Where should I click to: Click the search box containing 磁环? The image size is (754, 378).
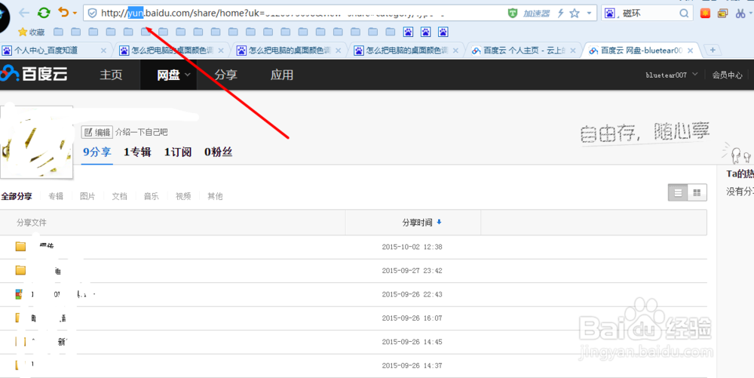pos(647,14)
